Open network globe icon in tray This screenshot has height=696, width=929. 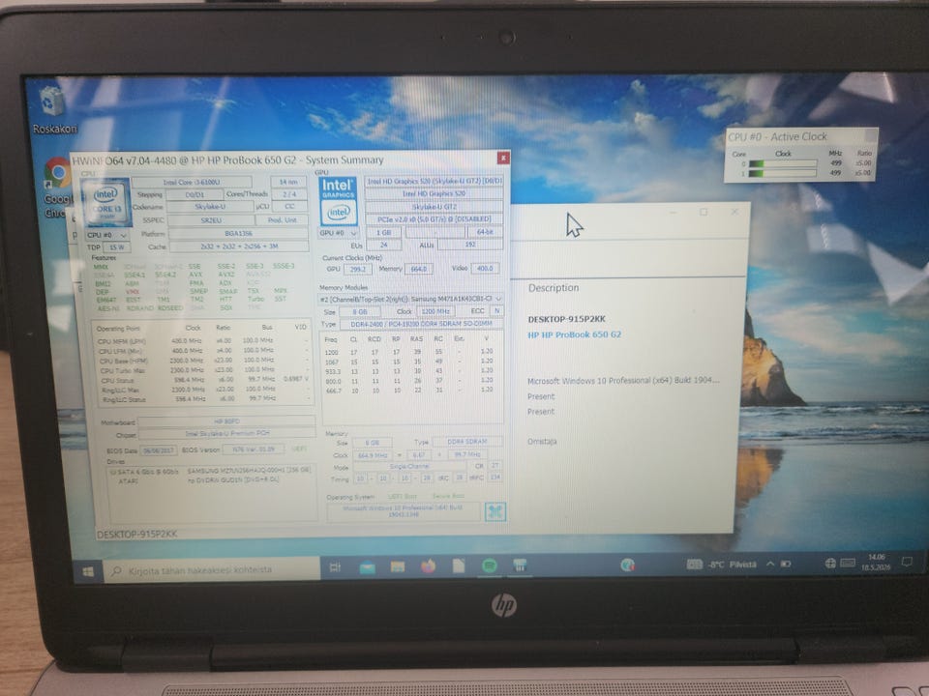(830, 563)
